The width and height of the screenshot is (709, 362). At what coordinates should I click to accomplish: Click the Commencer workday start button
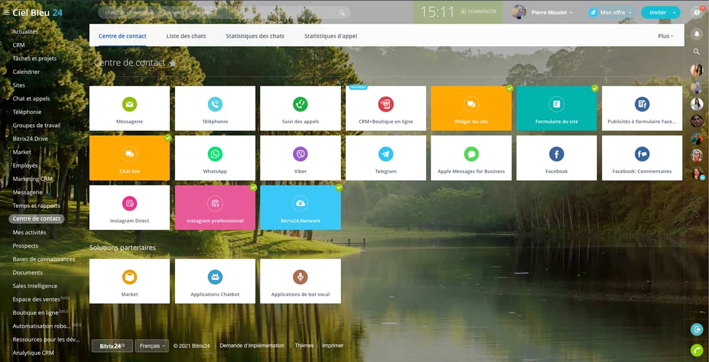click(x=478, y=12)
